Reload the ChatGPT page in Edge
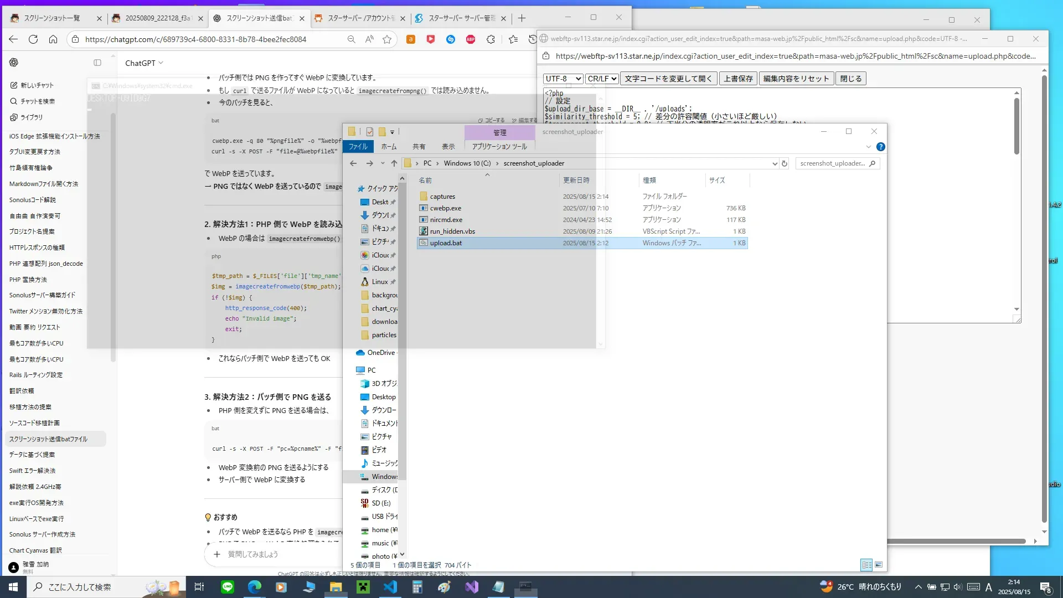This screenshot has height=598, width=1063. coord(33,39)
